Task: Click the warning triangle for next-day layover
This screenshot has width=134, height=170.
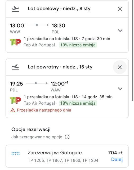Action: coord(13,110)
